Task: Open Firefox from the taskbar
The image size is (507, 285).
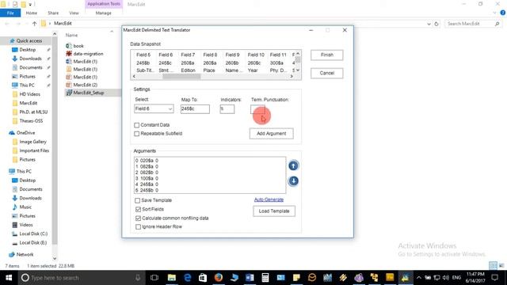Action: pos(219,278)
